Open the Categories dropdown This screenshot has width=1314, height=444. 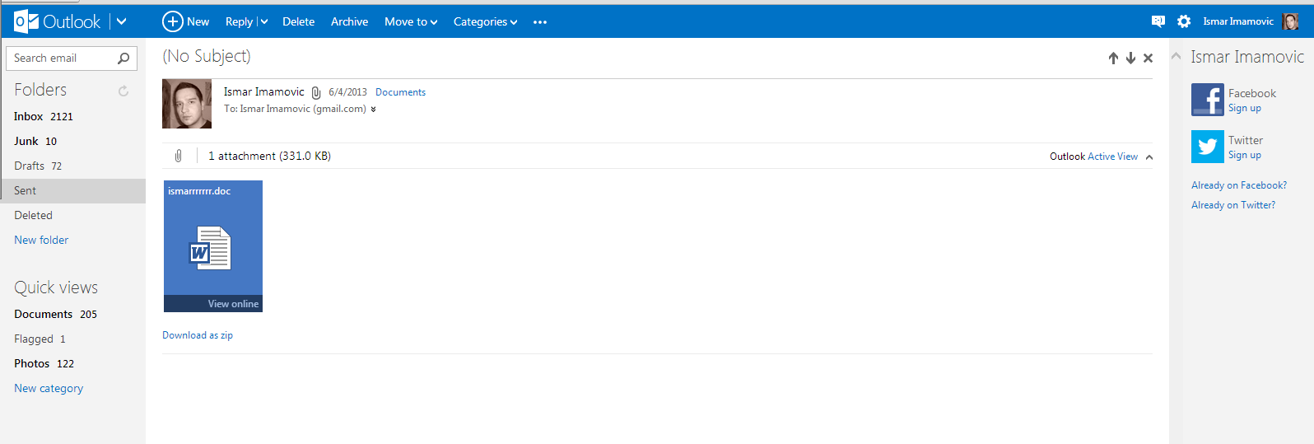click(x=485, y=22)
